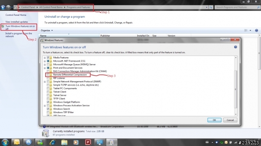This screenshot has height=146, width=261.
Task: Click the features list scroll-up arrow
Action: point(236,58)
